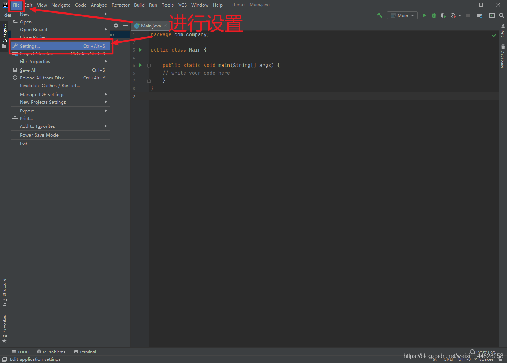Hide the project panel with minus icon

click(126, 26)
